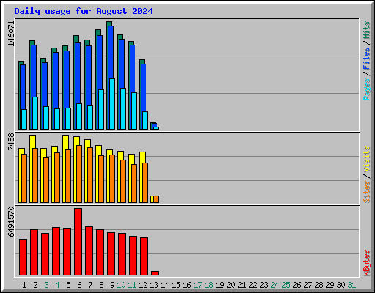Click green day 17 label
The image size is (375, 293).
point(198,285)
